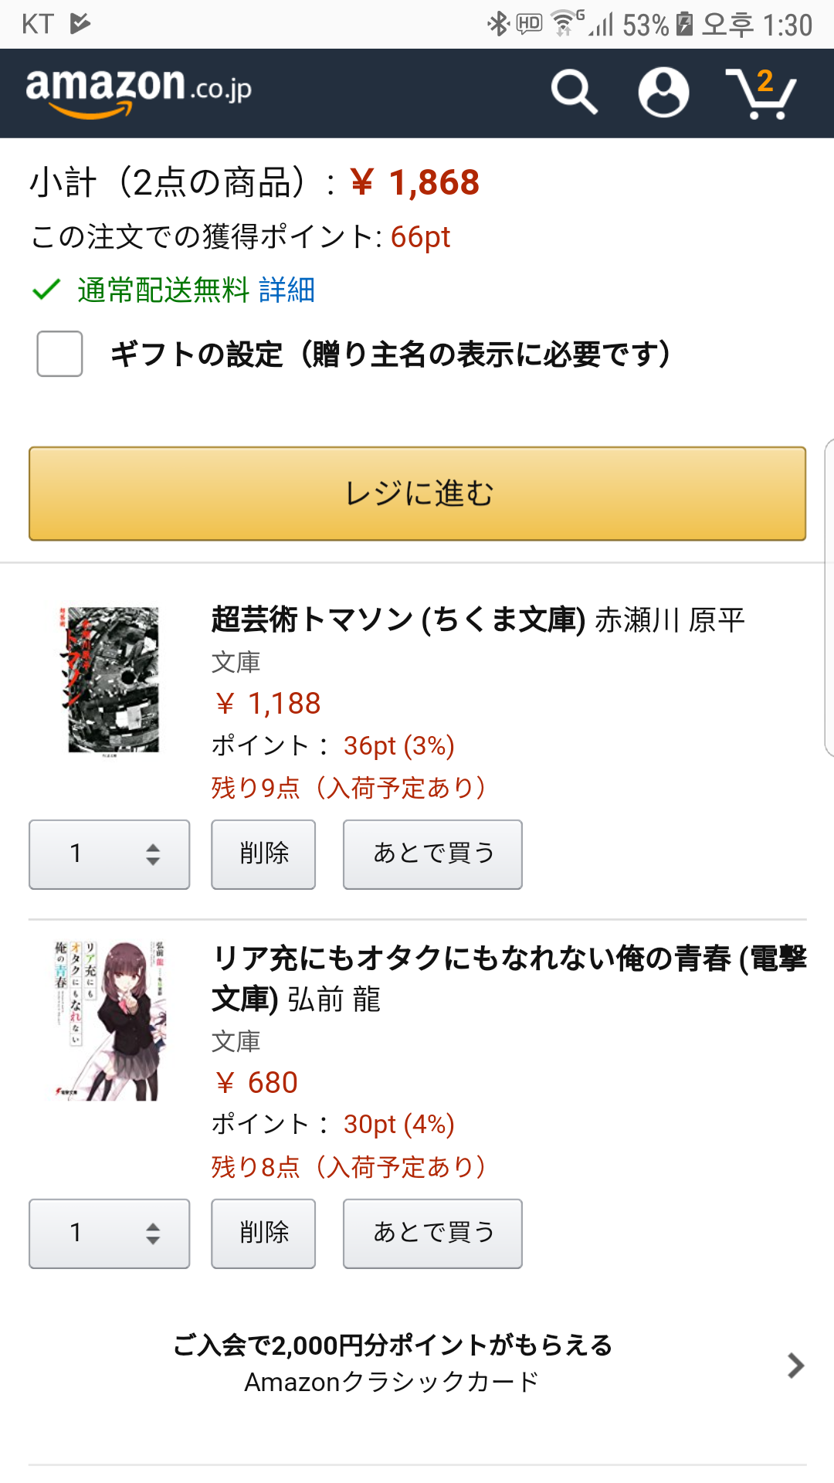834x1483 pixels.
Task: Open the 詳細 shipping details link
Action: (x=286, y=290)
